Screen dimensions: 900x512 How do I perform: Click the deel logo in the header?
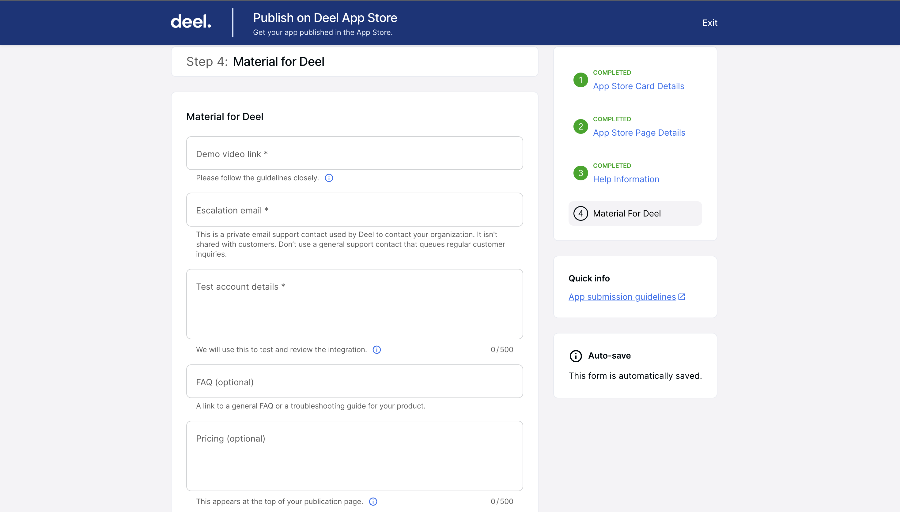pos(191,22)
